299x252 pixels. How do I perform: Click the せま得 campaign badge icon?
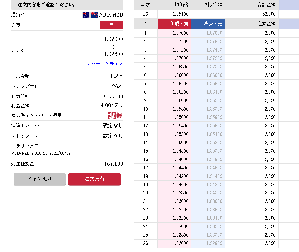click(x=115, y=115)
